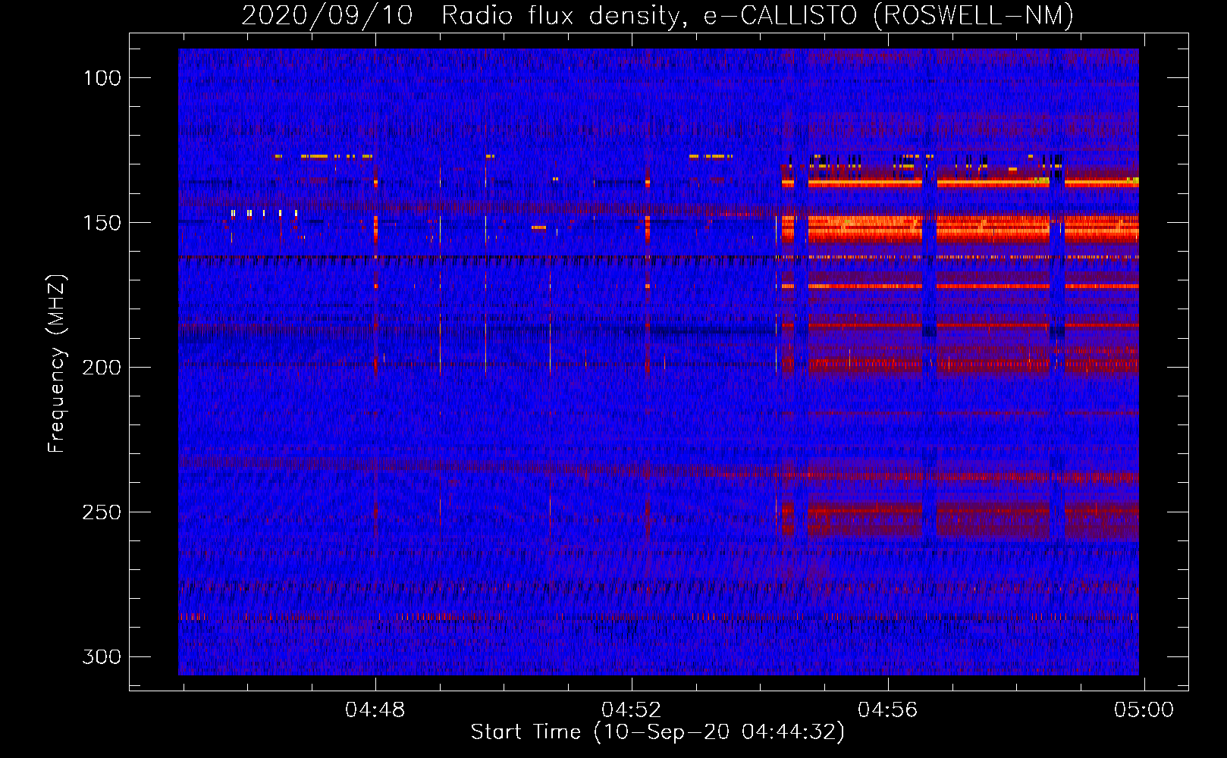Click the 'Start Time (10-Sep-20 04:44:32)' label
This screenshot has width=1227, height=758.
(657, 732)
